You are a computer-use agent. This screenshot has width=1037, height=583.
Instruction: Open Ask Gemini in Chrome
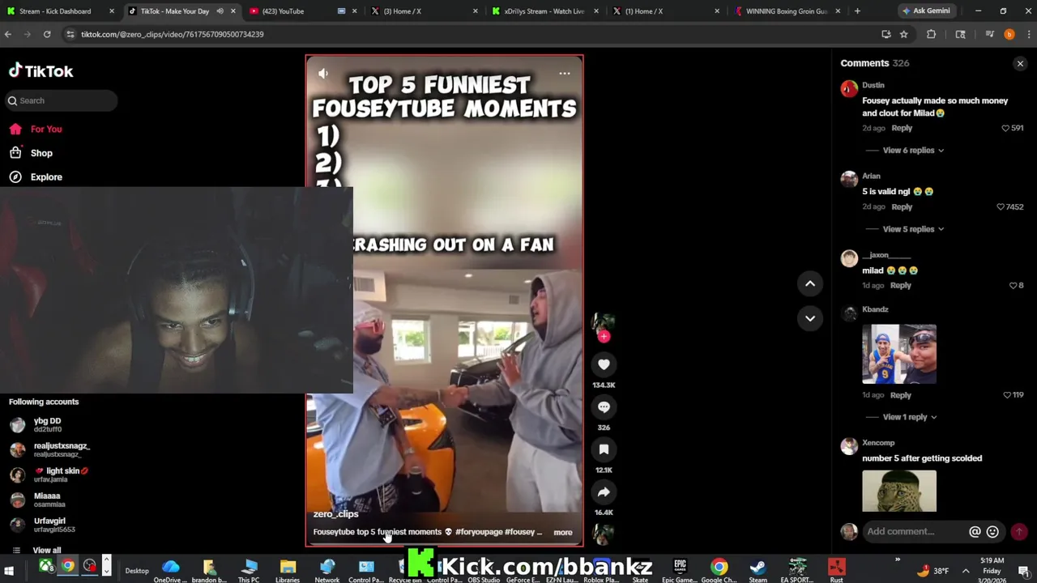pos(926,11)
